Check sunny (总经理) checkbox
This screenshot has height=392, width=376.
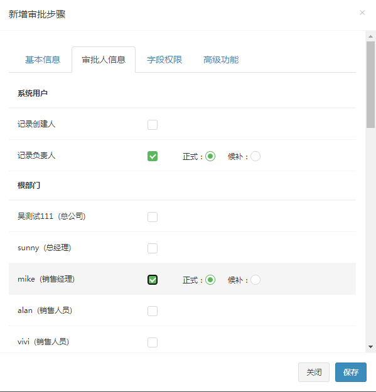(153, 248)
